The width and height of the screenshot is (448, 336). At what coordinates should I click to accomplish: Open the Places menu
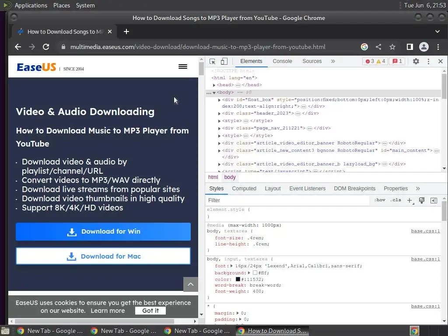tap(61, 5)
